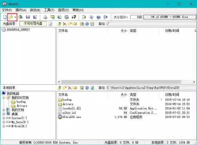Viewport: 197px width, 145px height.
Task: Click disc pane scrollbar right arrow
Action: [194, 82]
